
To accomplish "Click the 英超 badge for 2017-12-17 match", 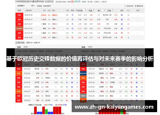I will pyautogui.click(x=19, y=24).
